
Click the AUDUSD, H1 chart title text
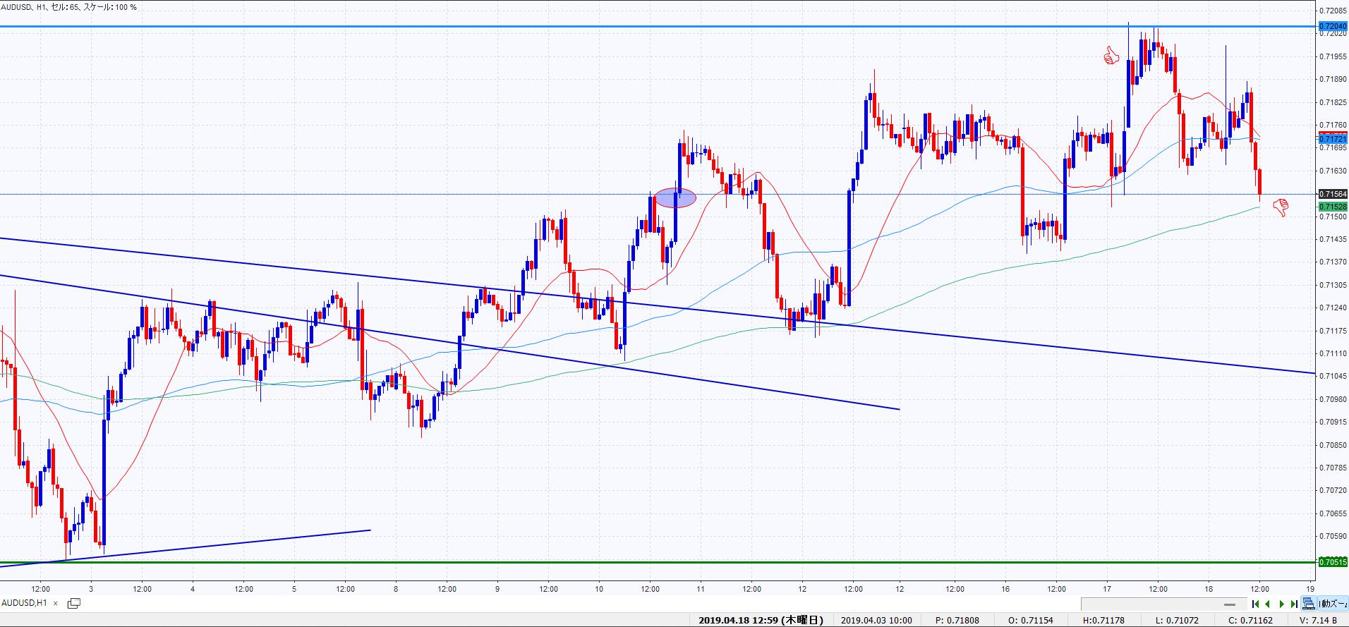[69, 7]
